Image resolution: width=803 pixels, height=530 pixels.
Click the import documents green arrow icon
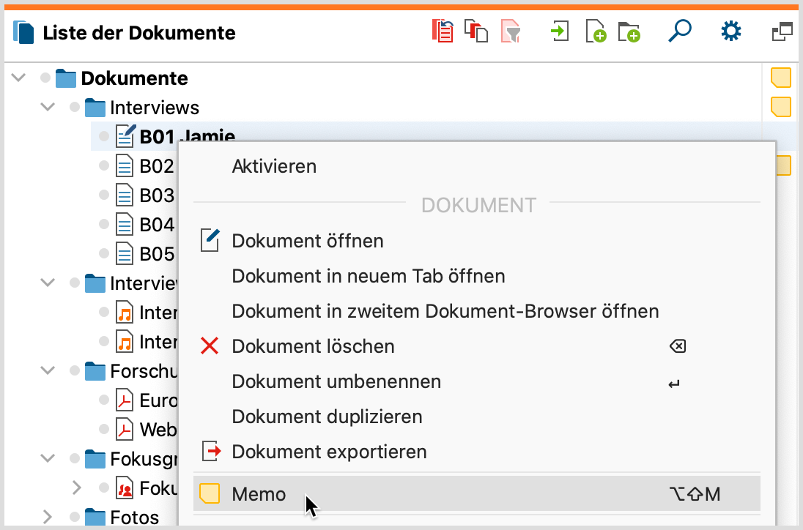point(559,31)
